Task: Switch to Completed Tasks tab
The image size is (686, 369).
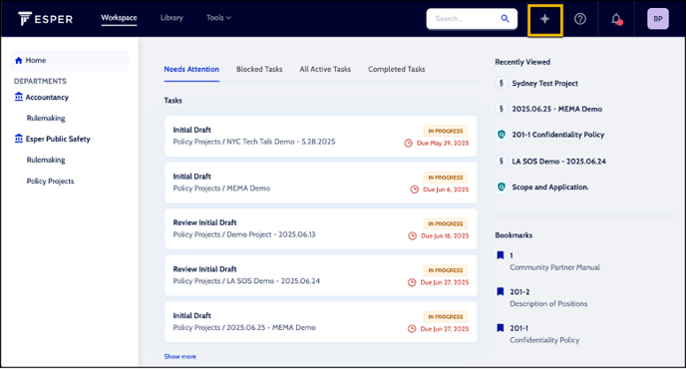Action: point(397,69)
